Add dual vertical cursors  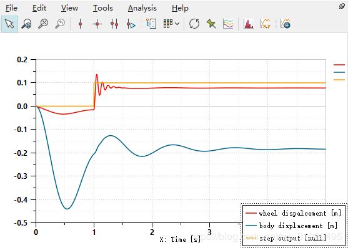point(114,24)
